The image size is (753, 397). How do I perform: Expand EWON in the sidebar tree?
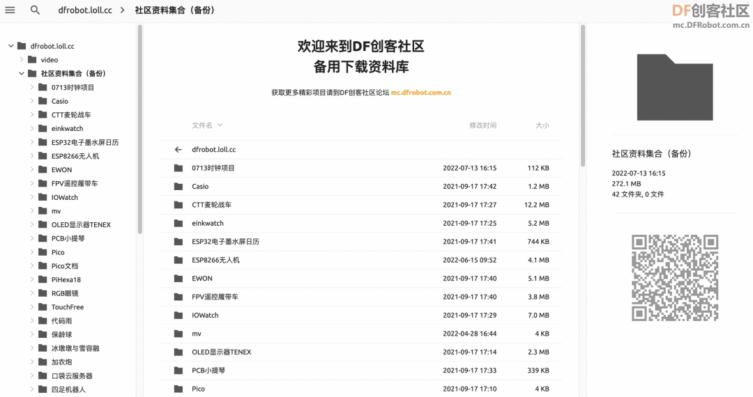pos(31,170)
